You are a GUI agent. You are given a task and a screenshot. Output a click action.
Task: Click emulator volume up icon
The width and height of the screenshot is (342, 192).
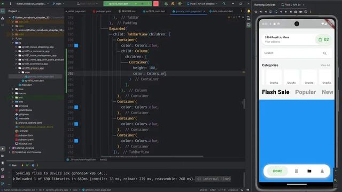click(x=261, y=12)
